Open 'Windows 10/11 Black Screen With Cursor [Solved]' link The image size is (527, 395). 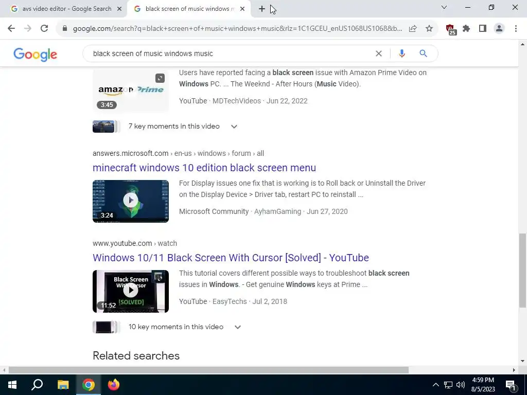(231, 258)
